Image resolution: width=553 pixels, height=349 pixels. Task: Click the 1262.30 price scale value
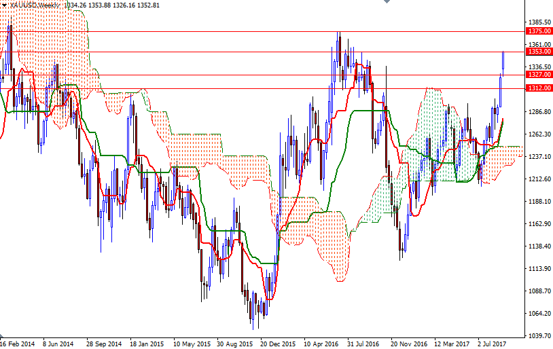click(539, 134)
